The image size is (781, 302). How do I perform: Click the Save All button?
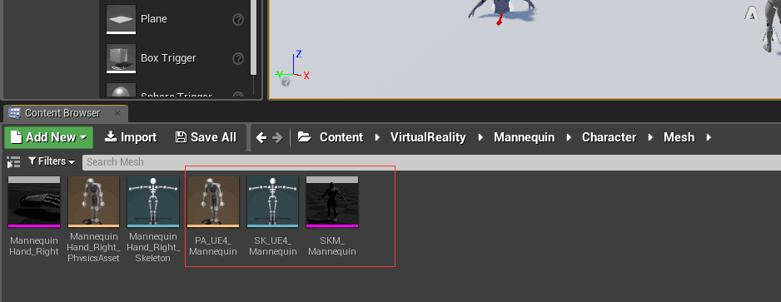(206, 137)
